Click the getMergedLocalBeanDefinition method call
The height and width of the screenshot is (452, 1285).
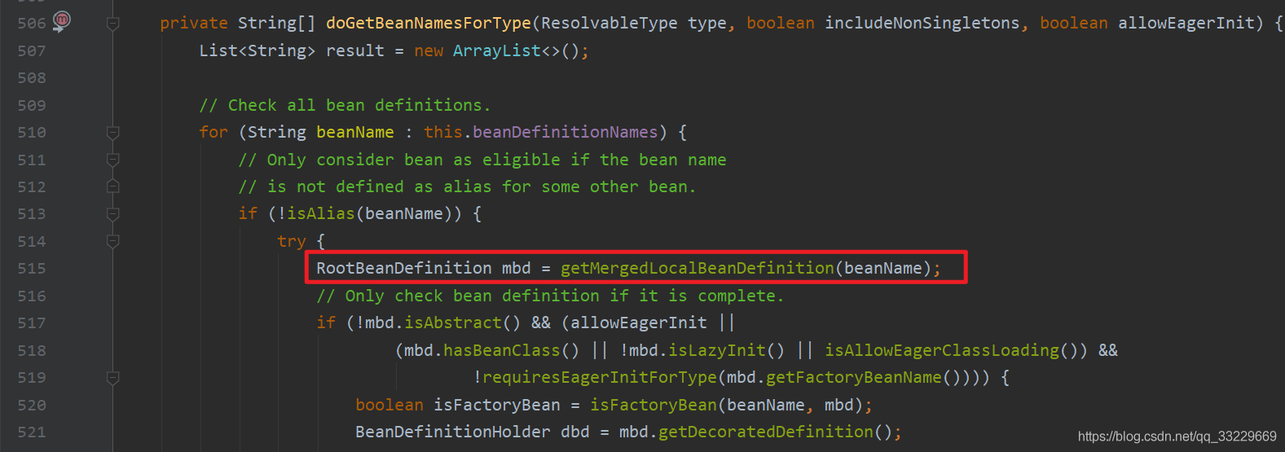click(698, 268)
